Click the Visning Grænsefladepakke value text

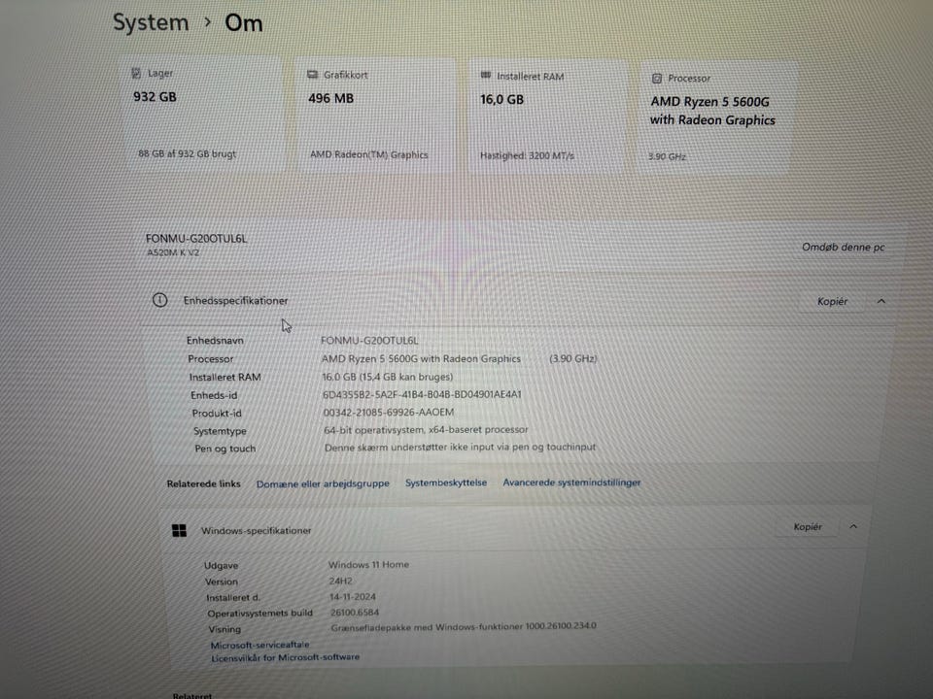click(x=464, y=626)
